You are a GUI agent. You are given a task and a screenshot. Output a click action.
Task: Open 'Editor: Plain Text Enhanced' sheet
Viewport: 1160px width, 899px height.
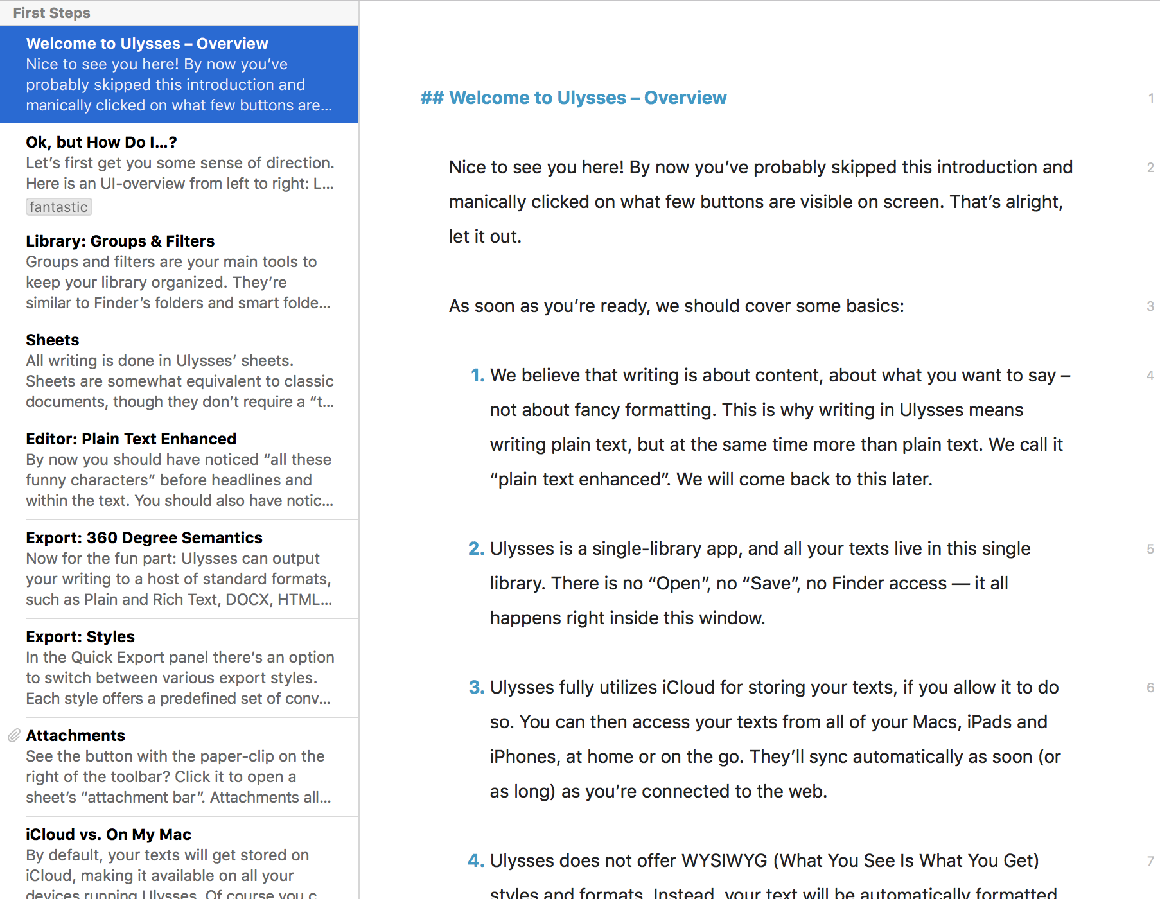pos(179,470)
